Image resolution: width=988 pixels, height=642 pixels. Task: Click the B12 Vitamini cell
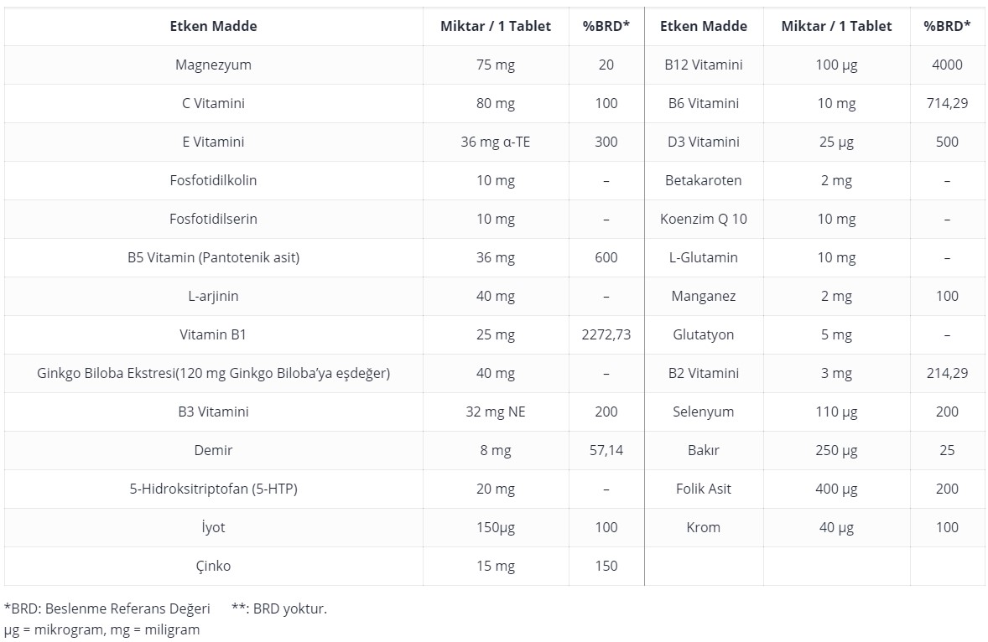point(703,65)
